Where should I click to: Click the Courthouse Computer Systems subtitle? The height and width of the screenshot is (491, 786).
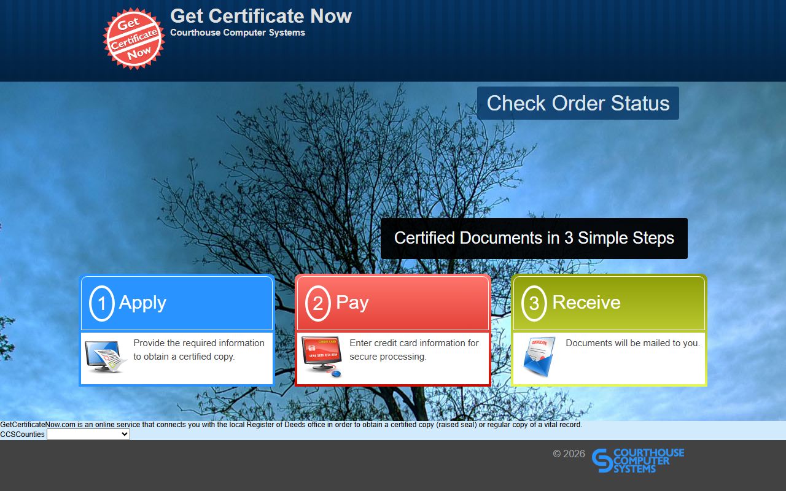tap(238, 33)
